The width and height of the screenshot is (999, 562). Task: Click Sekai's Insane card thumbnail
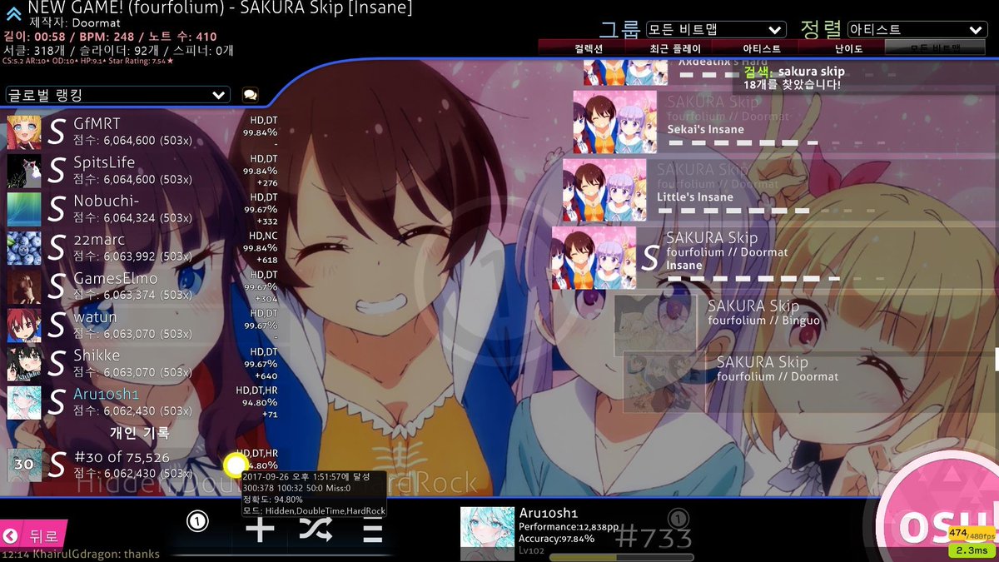(614, 122)
